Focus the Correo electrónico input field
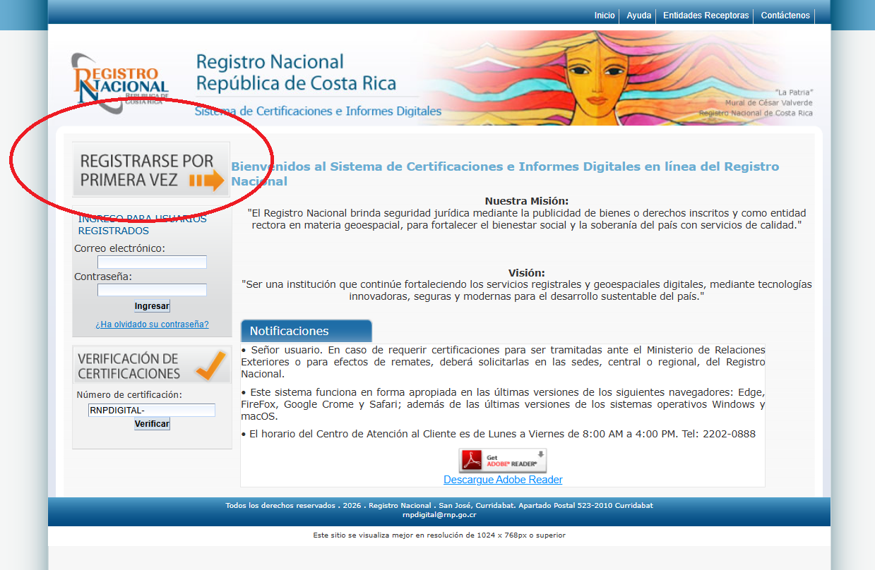This screenshot has width=875, height=570. click(x=152, y=262)
